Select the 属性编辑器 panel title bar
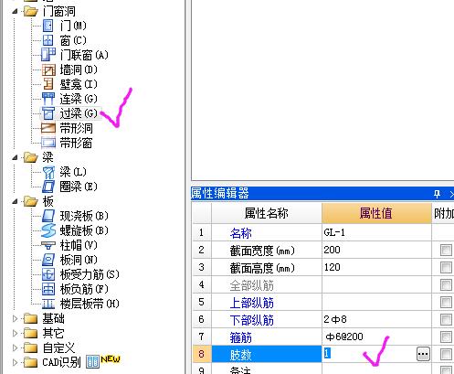 click(322, 194)
